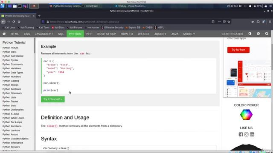Reload the page with refresh icon

point(14,22)
